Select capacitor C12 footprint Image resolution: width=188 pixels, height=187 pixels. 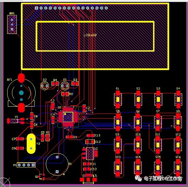pos(90,142)
